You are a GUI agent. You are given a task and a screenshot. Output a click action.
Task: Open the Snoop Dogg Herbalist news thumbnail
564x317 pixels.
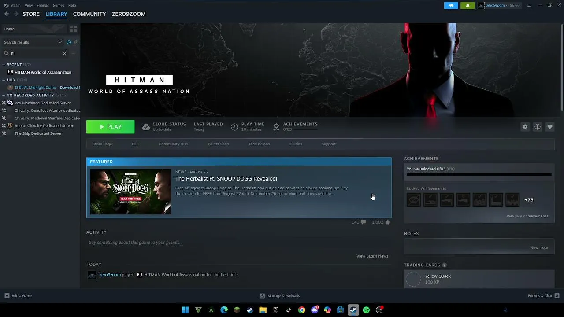[130, 192]
